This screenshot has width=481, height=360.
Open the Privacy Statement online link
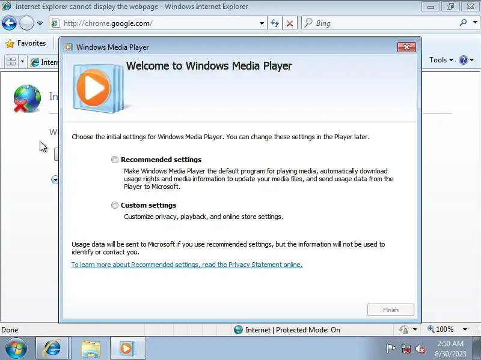[x=187, y=265]
